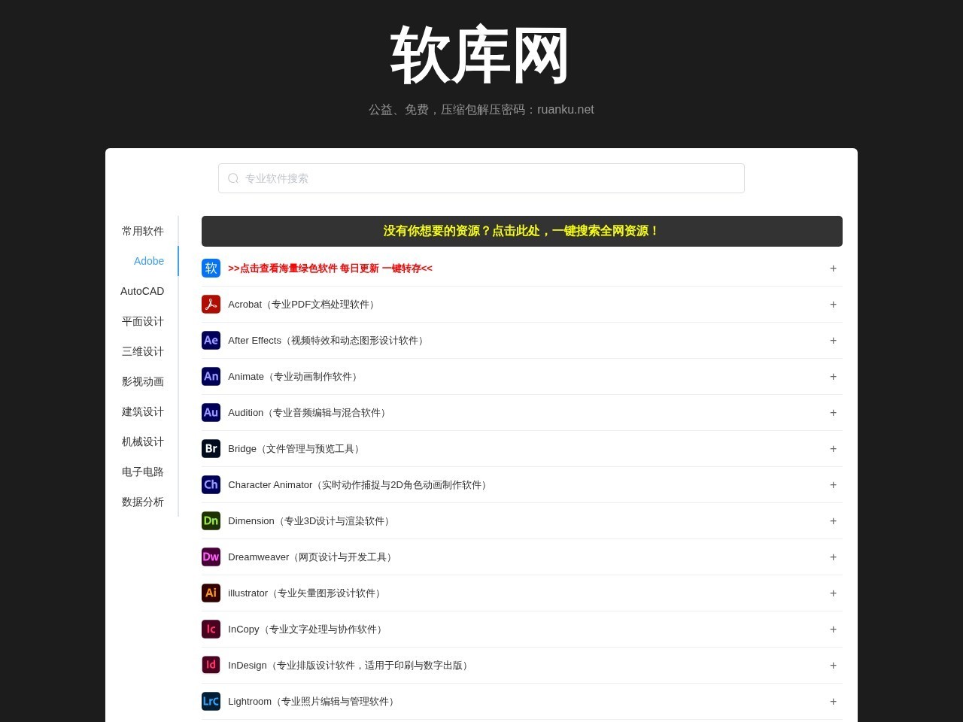Expand the Audition row plus sign
This screenshot has height=722, width=963.
click(833, 412)
